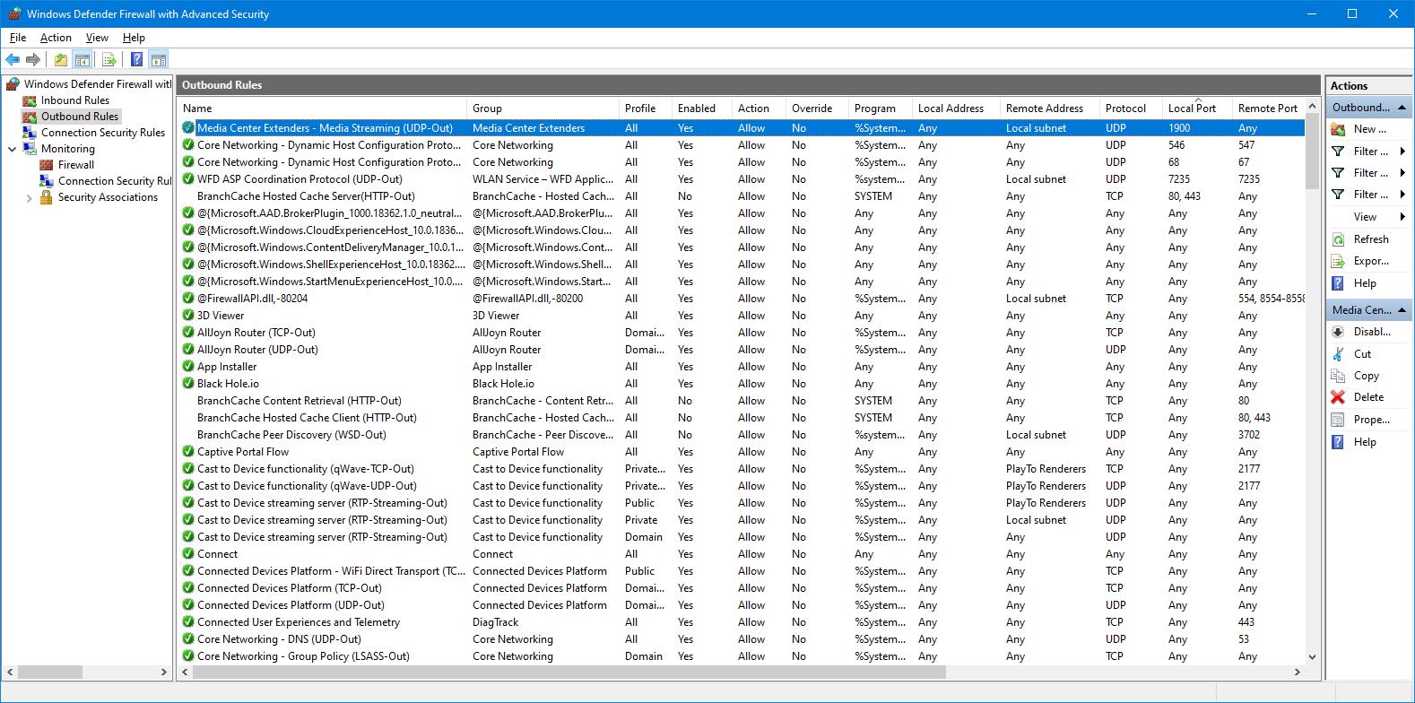This screenshot has width=1415, height=703.
Task: Collapse the Outbound Rules actions section
Action: tap(1402, 108)
